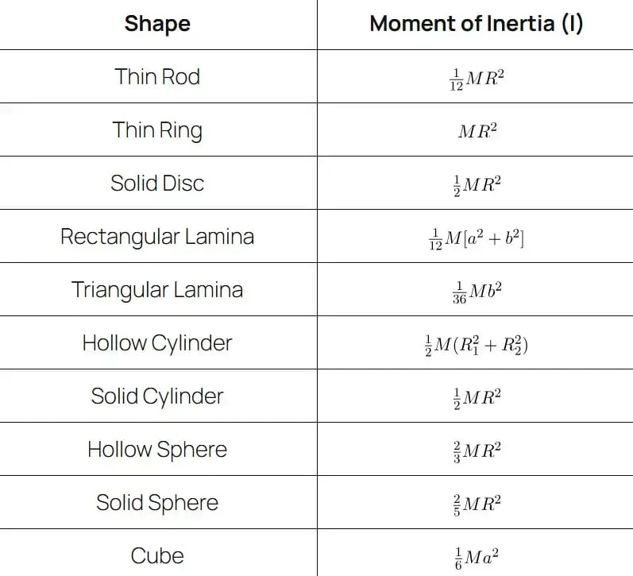
Task: Click the Cube formula 1/6 Ma²
Action: [x=477, y=559]
